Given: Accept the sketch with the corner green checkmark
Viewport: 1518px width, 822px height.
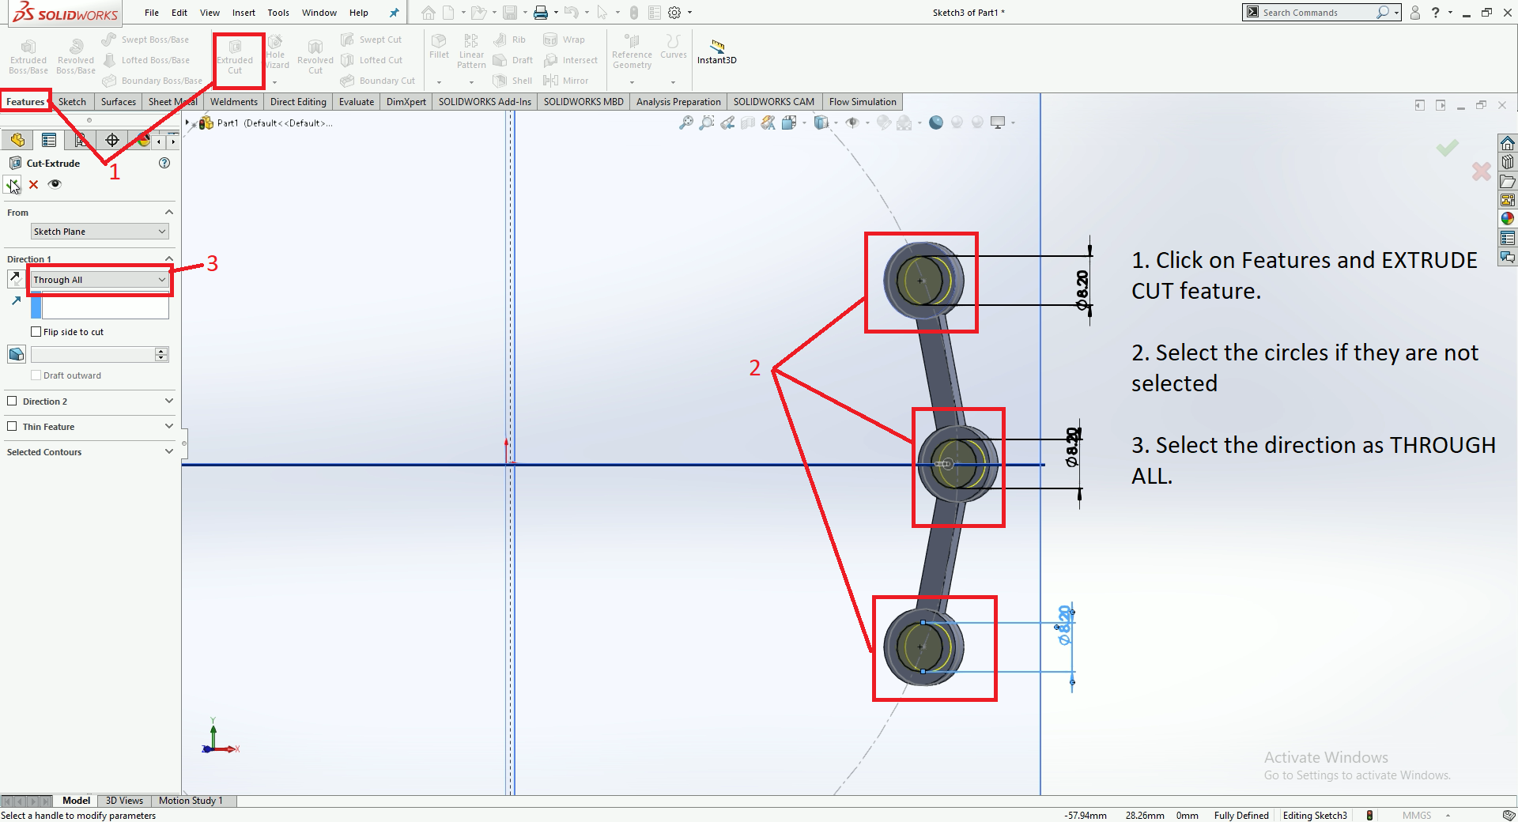Looking at the screenshot, I should click(1448, 148).
